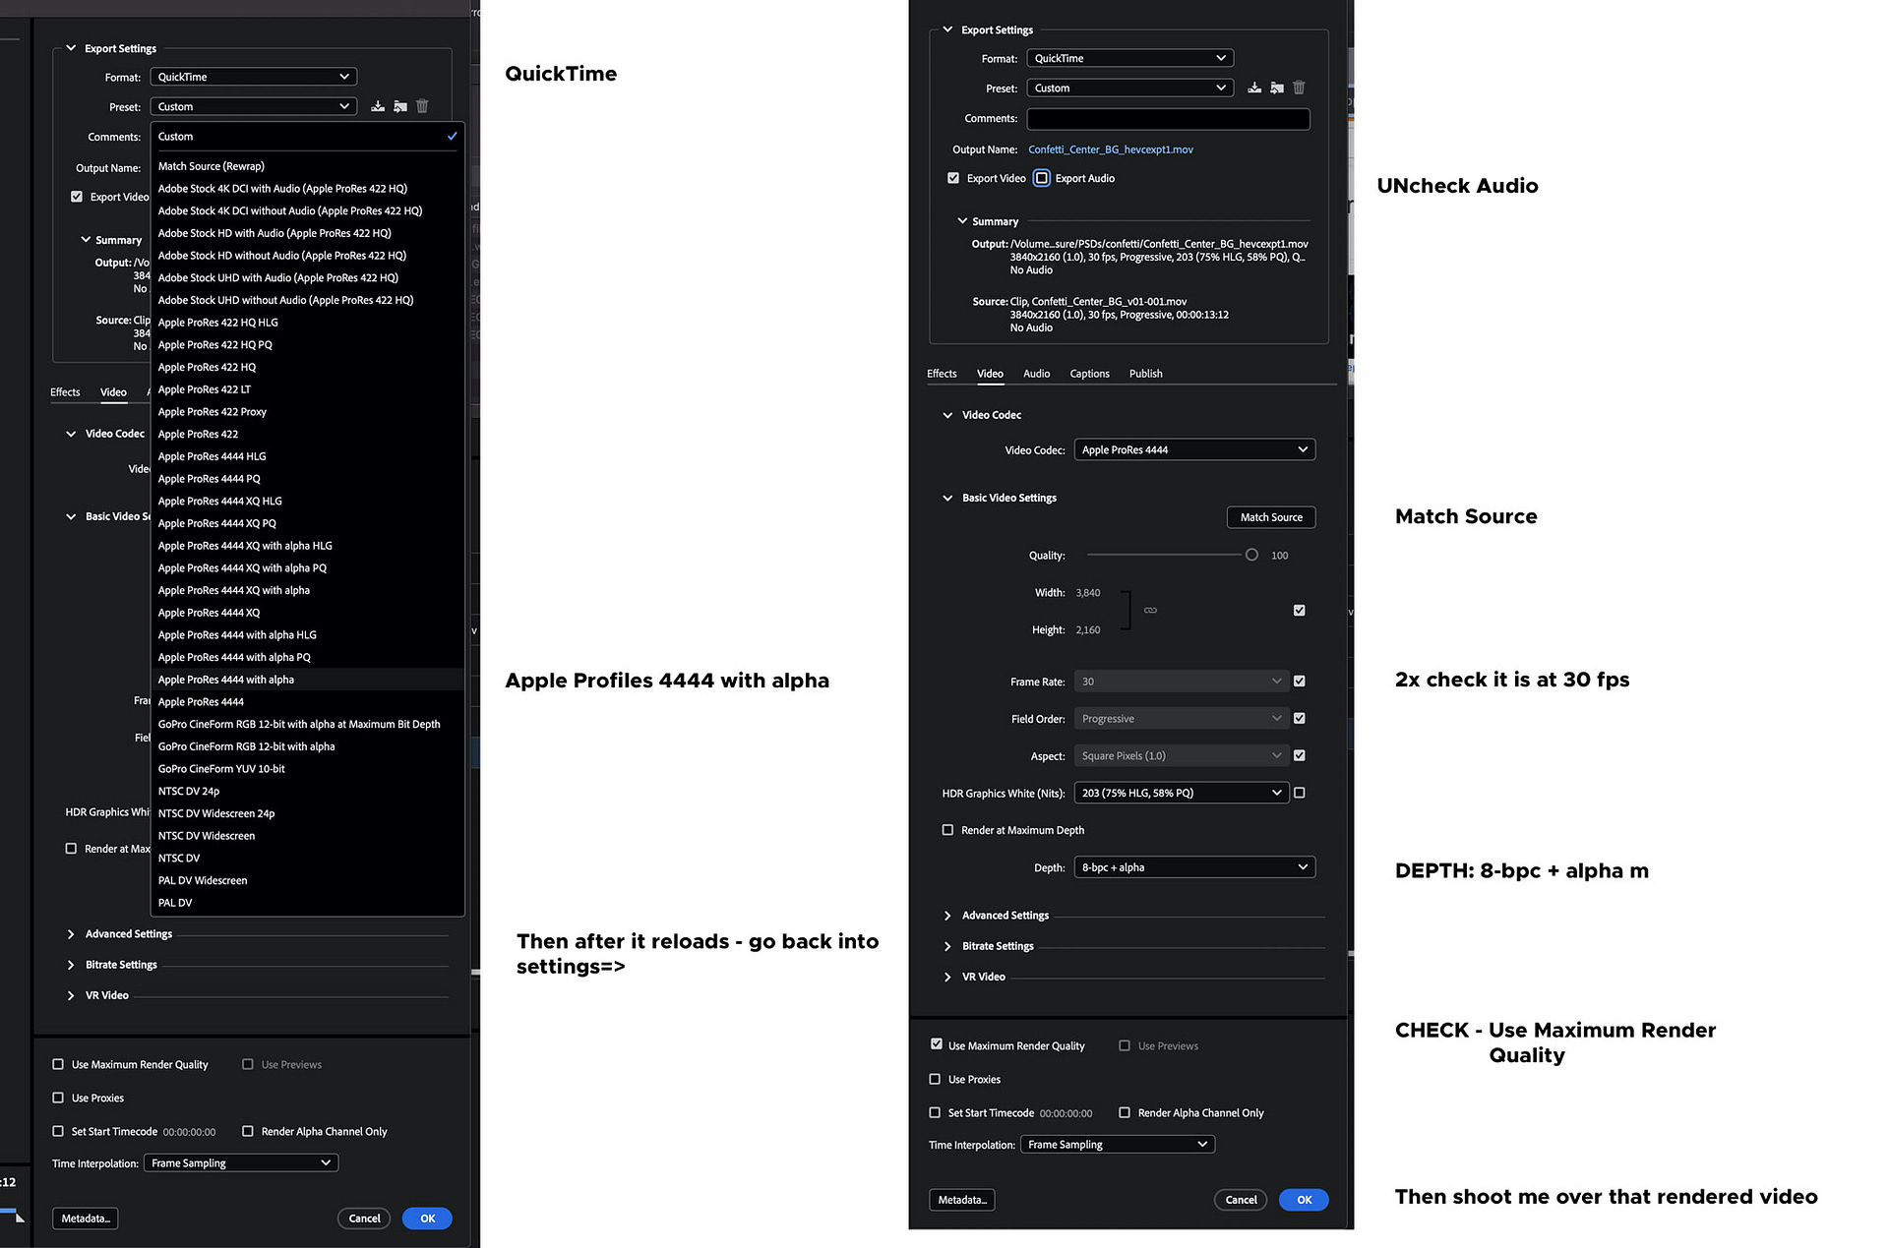The image size is (1889, 1248).
Task: Open Time Interpolation dropdown in right panel
Action: [1117, 1145]
